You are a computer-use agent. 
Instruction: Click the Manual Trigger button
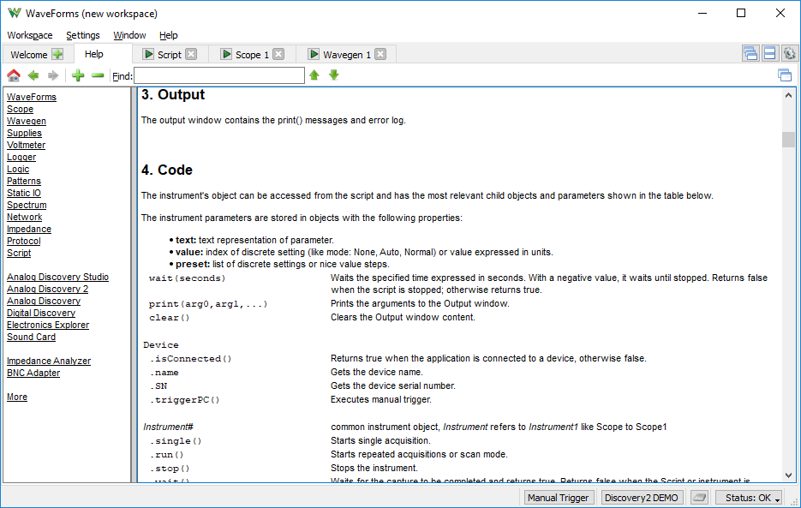tap(558, 497)
